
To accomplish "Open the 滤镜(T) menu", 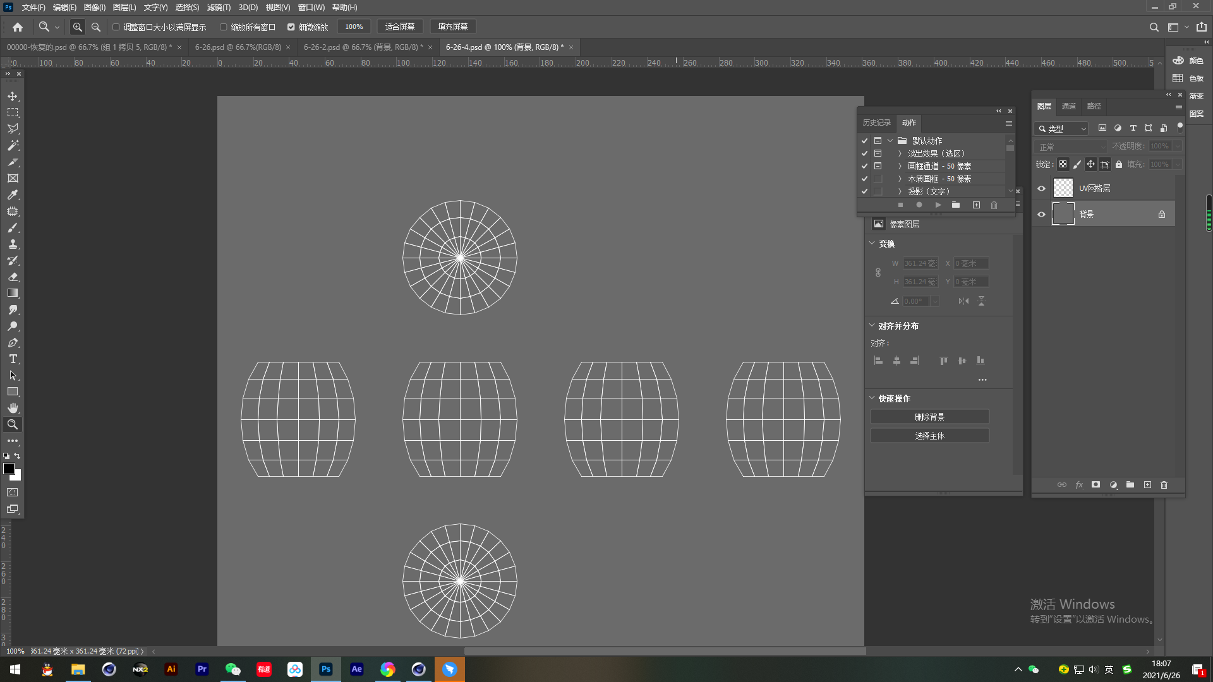I will (x=219, y=8).
